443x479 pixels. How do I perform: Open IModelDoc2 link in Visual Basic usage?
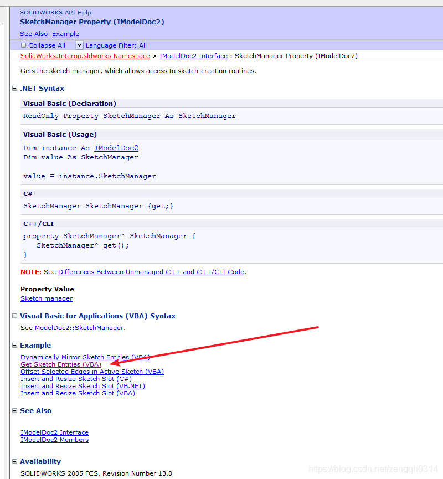pos(116,148)
